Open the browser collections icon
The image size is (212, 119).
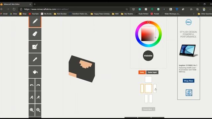[x=197, y=9]
